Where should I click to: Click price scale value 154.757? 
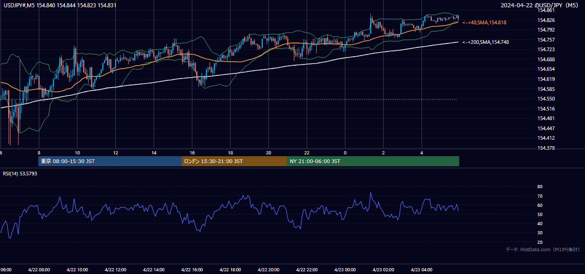(x=546, y=40)
